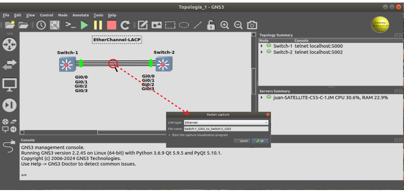Open the File menu
Screen dimensions: 404x191
pyautogui.click(x=6, y=15)
